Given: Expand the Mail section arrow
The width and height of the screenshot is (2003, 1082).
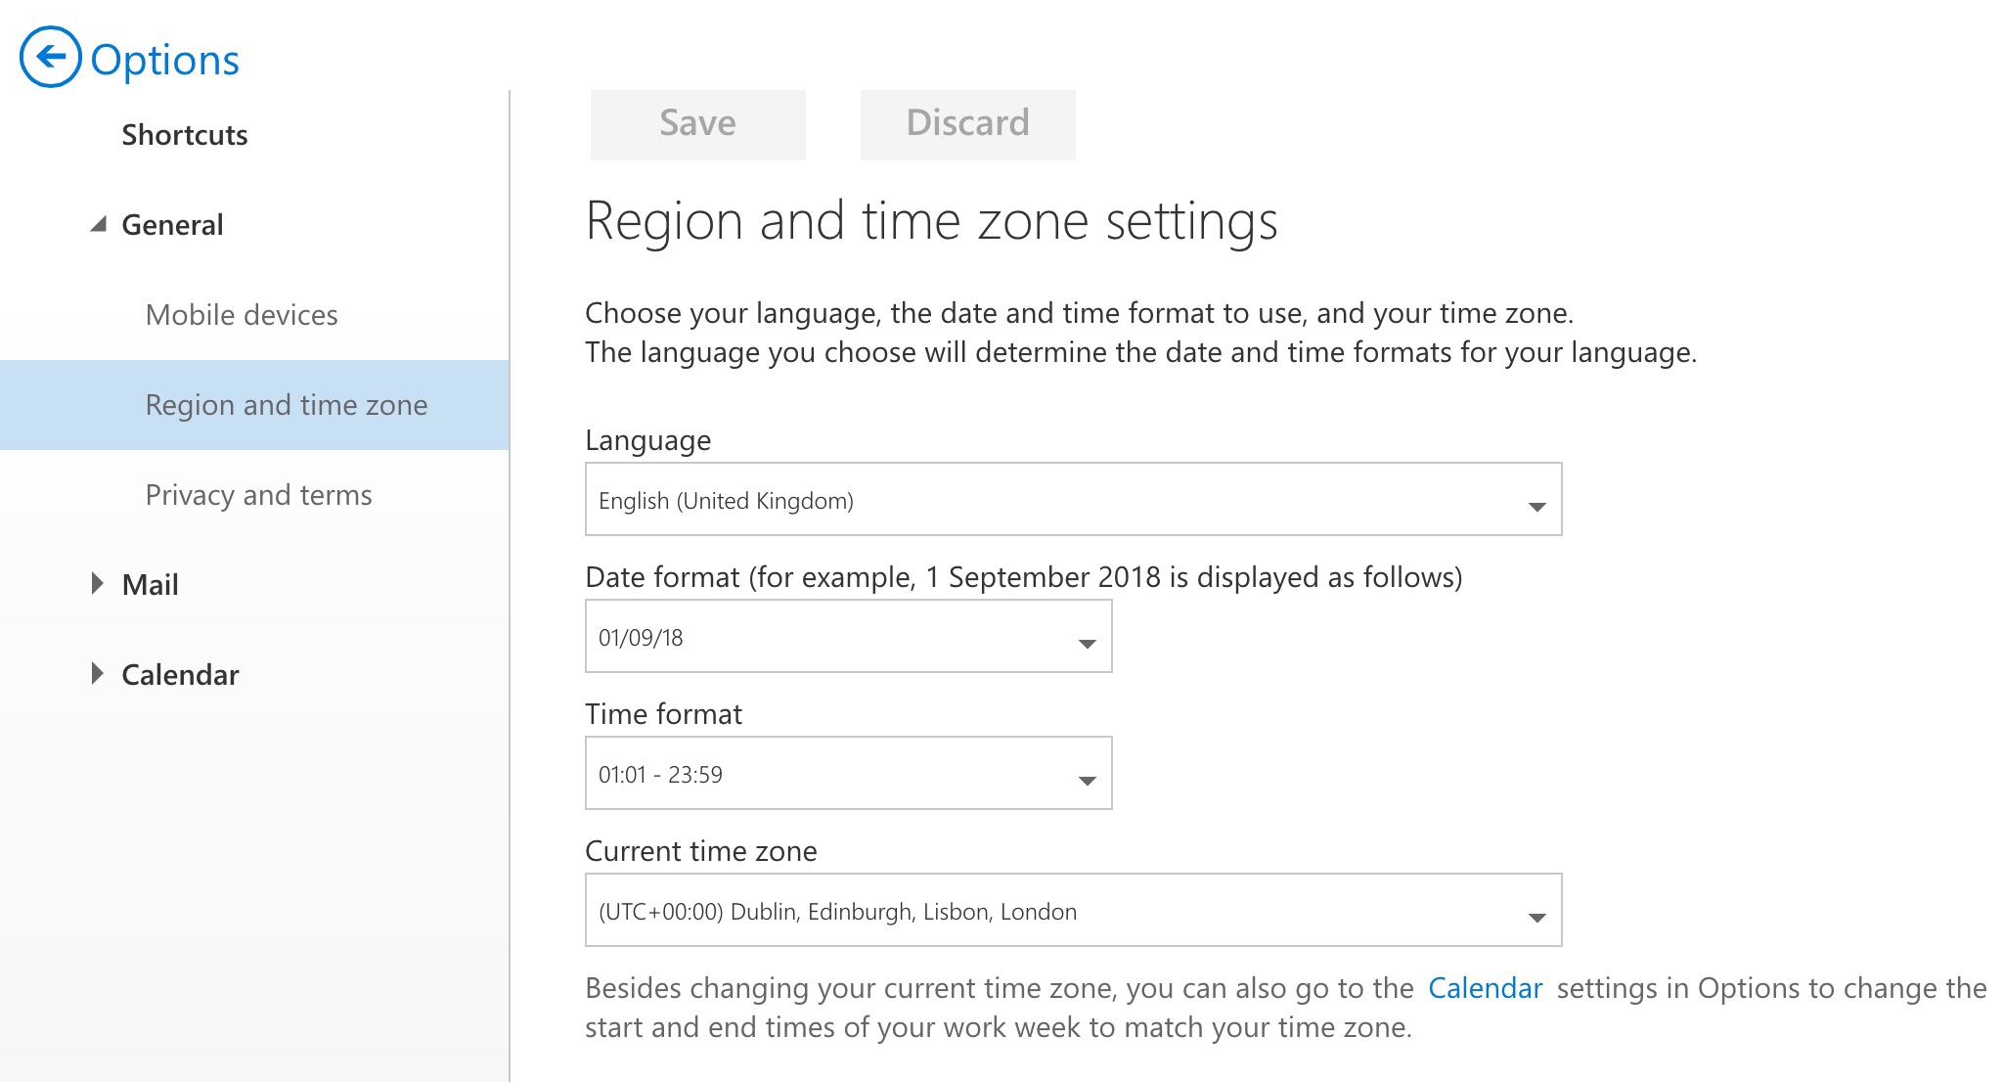Looking at the screenshot, I should click(97, 584).
